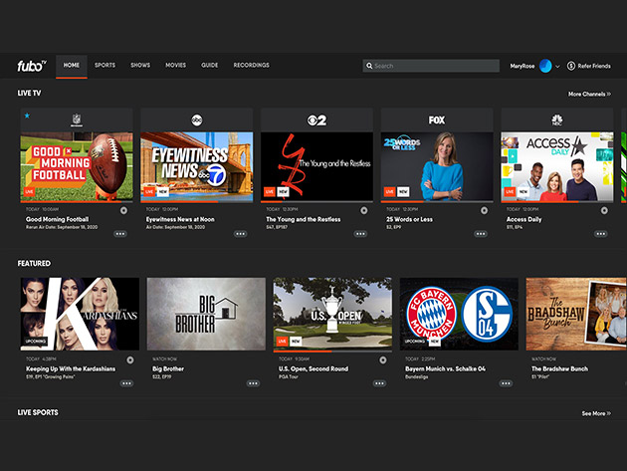Open the Big Brother thumbnail

click(206, 314)
